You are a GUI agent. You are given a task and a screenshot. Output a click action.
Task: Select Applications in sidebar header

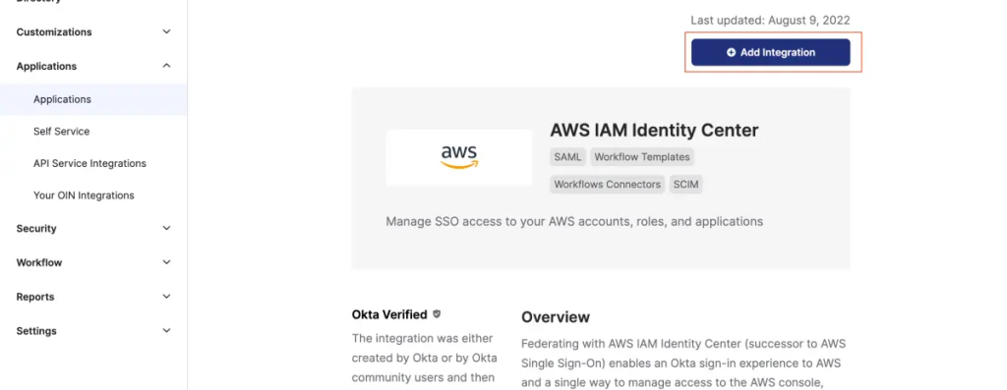pyautogui.click(x=46, y=66)
